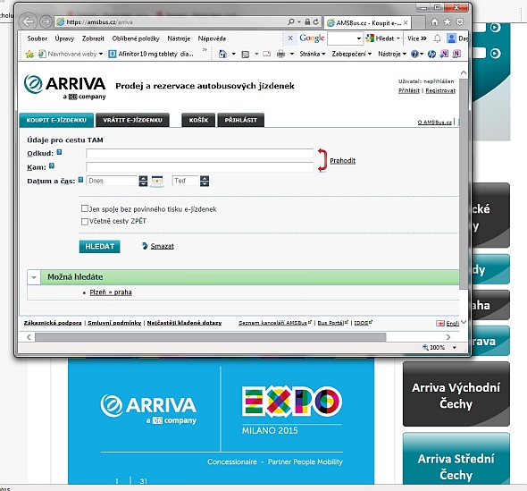Click the HLEDAT search button
527x491 pixels.
point(99,246)
